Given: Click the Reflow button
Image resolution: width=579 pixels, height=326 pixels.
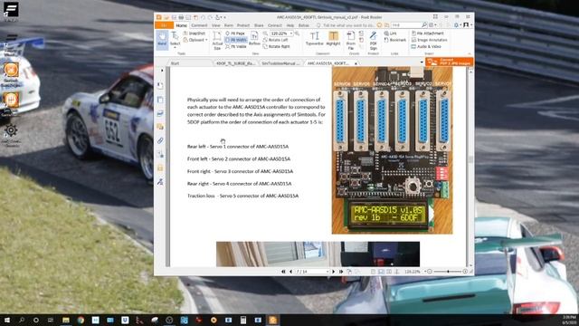Looking at the screenshot, I should tap(254, 38).
